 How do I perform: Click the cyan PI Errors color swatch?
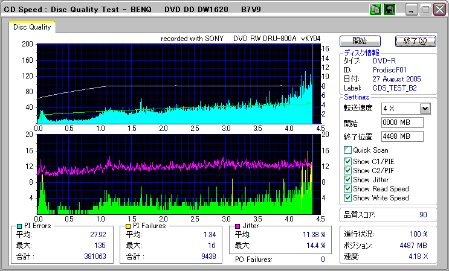[x=19, y=226]
